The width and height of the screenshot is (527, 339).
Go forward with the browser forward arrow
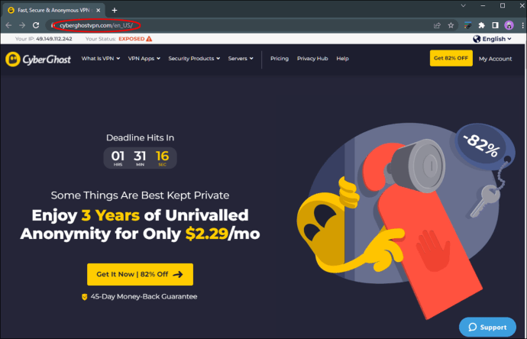tap(22, 25)
